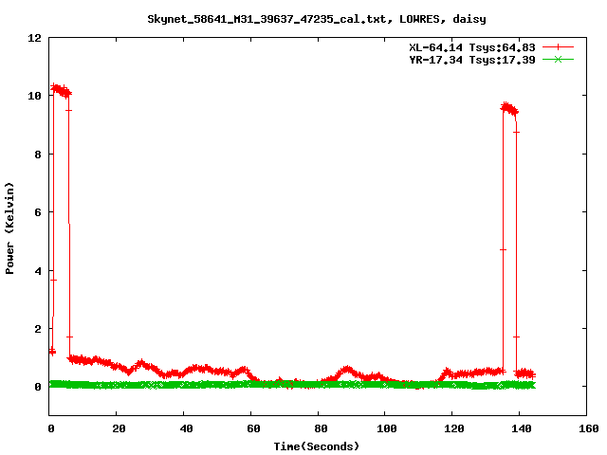Click the x-axis tick label 160
This screenshot has width=607, height=455.
(589, 428)
